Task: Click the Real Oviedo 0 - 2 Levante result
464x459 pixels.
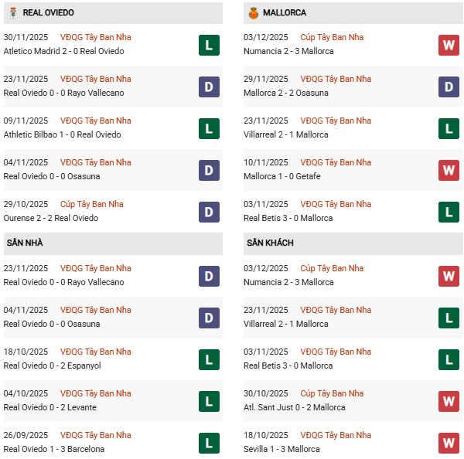Action: coord(50,407)
